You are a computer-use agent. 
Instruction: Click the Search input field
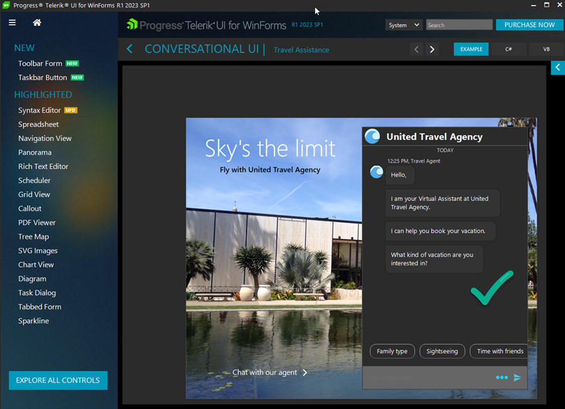click(x=459, y=25)
